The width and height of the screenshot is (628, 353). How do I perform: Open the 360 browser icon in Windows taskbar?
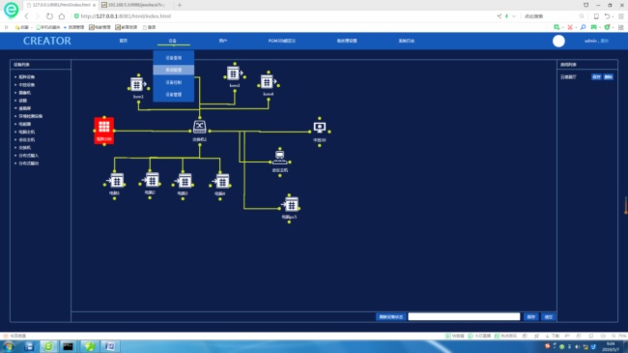[x=48, y=346]
